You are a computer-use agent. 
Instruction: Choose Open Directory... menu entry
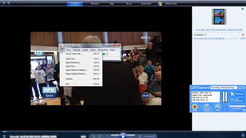(81, 62)
